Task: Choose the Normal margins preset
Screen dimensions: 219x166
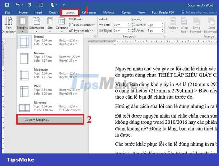Action: pyautogui.click(x=50, y=42)
